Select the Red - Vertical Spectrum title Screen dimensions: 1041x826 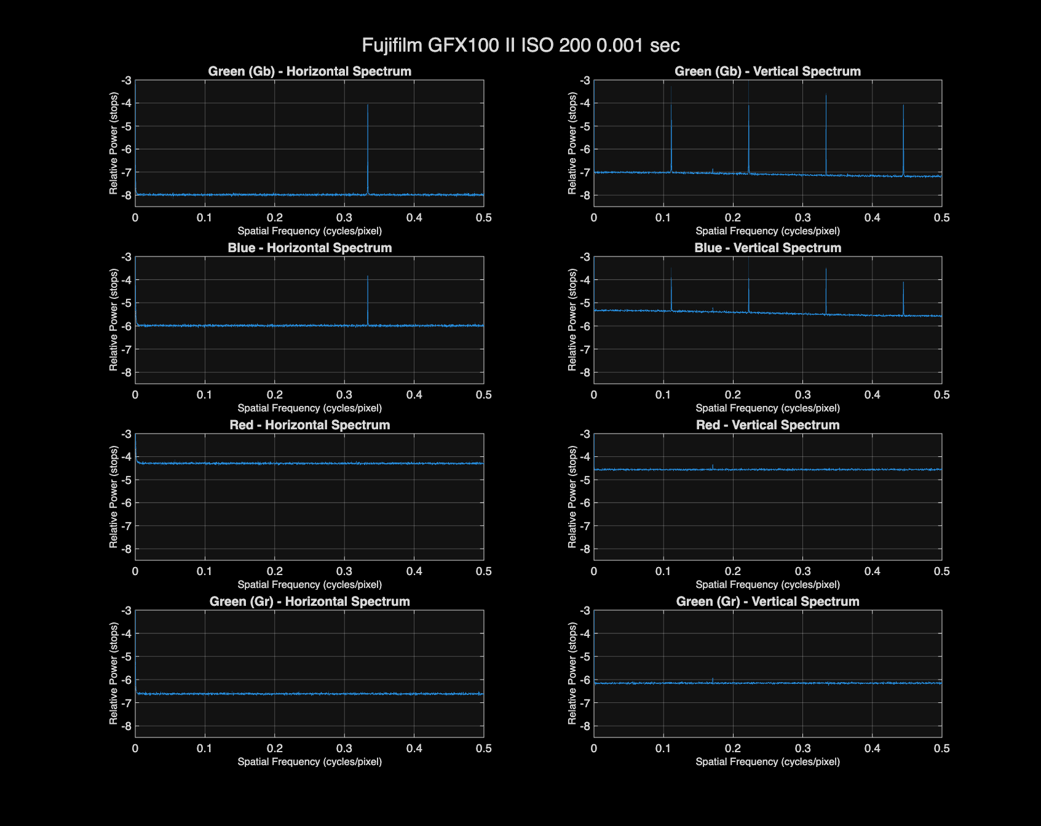[767, 425]
